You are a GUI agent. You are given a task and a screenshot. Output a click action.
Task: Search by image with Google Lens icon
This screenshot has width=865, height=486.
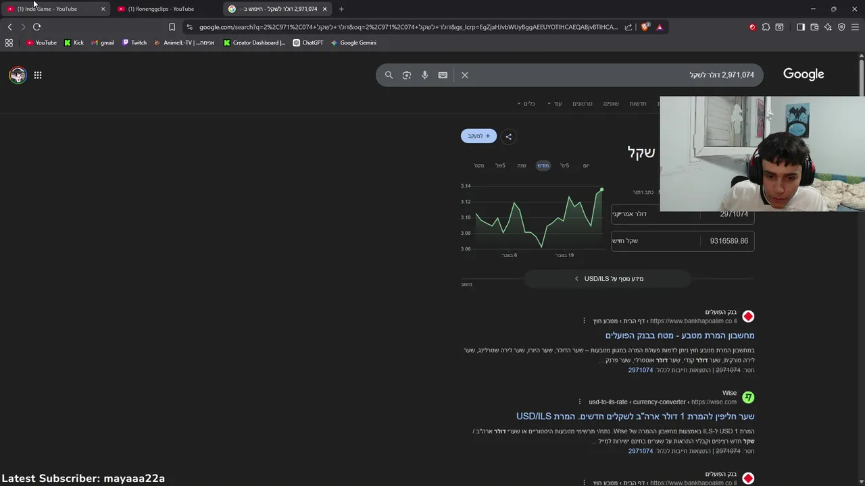(407, 75)
